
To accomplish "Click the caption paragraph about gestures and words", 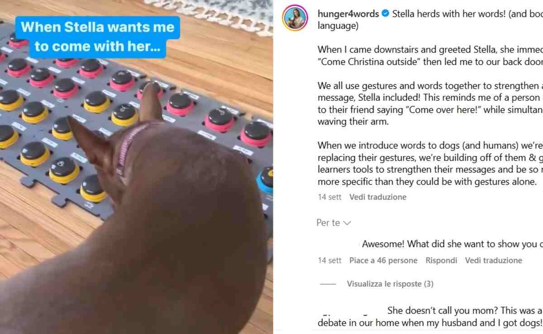I will tap(430, 103).
